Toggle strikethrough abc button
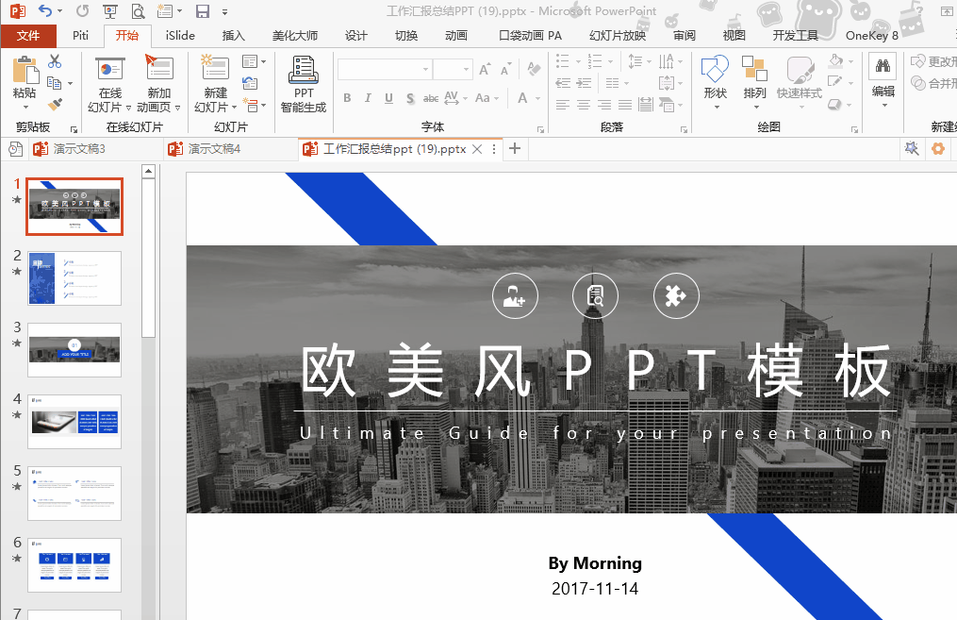 tap(431, 98)
